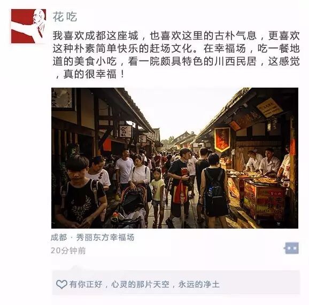
Task: Click the woman with black backpack in photo
Action: (x=214, y=190)
